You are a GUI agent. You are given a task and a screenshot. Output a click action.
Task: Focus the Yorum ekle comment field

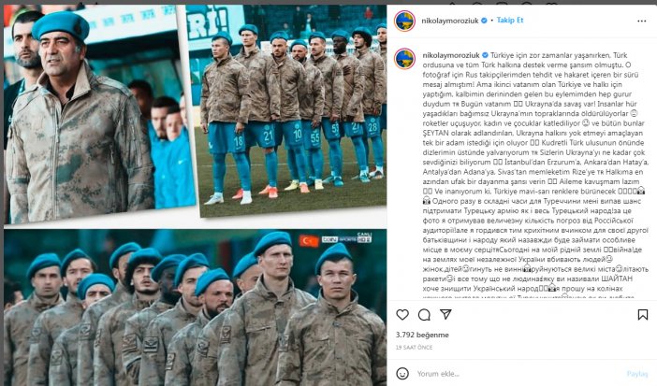coord(518,374)
